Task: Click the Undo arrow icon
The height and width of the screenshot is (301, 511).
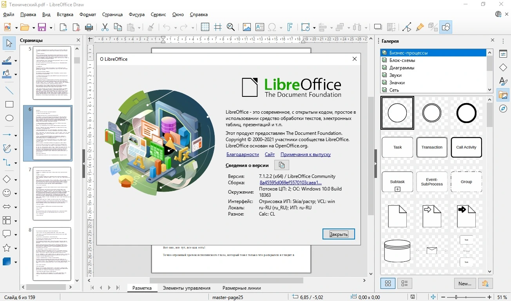Action: 167,27
